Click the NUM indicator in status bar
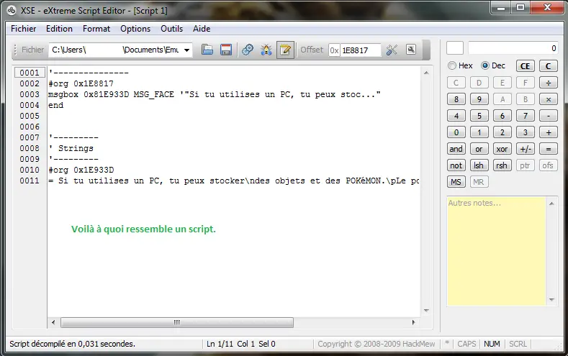This screenshot has width=568, height=356. pos(492,344)
